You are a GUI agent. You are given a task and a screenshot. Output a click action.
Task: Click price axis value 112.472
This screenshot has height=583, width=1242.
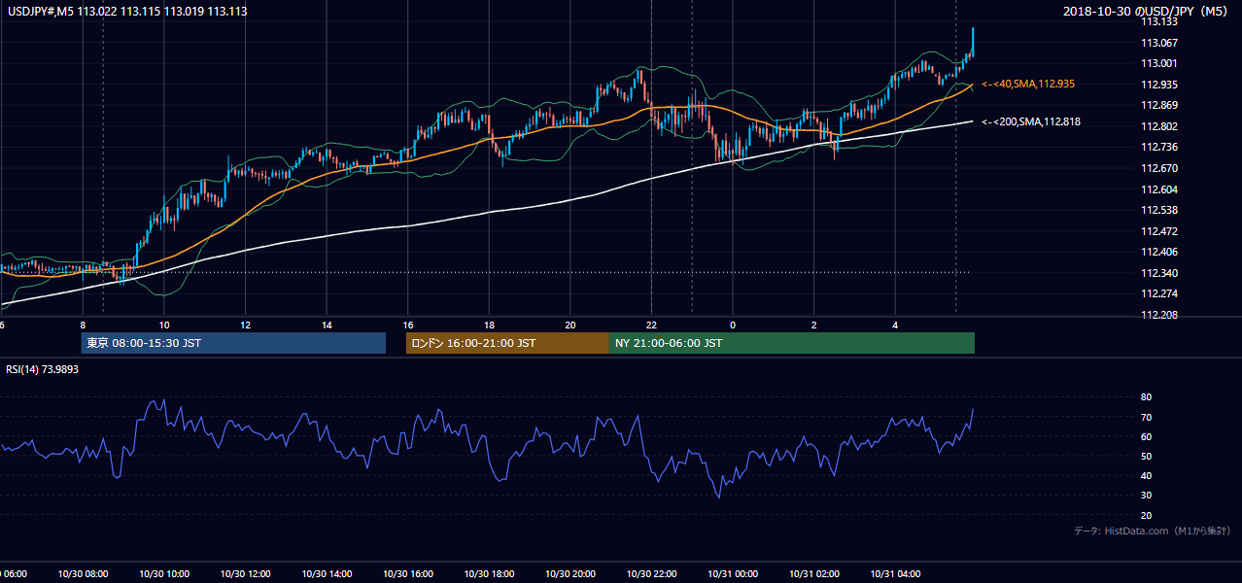[x=1158, y=232]
